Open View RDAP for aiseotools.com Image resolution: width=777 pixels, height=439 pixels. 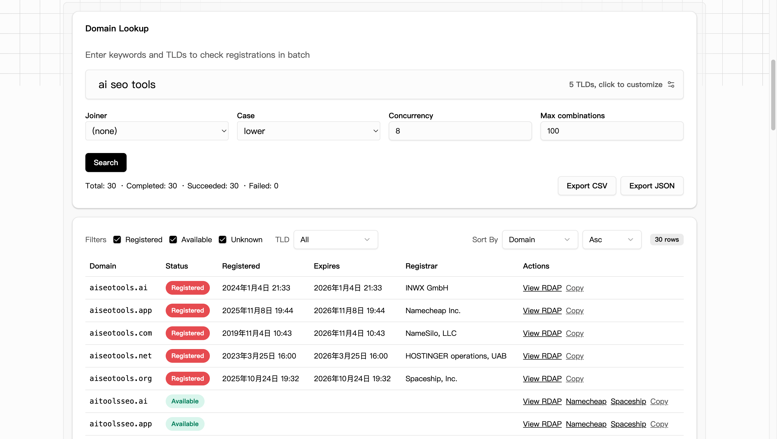(x=542, y=333)
